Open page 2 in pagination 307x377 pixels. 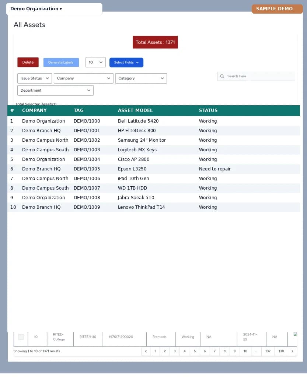pos(165,351)
